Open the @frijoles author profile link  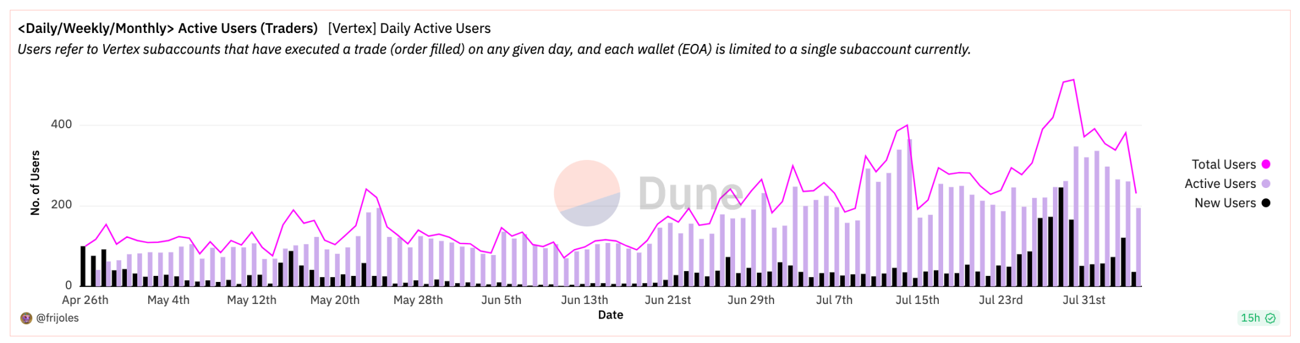(x=57, y=318)
